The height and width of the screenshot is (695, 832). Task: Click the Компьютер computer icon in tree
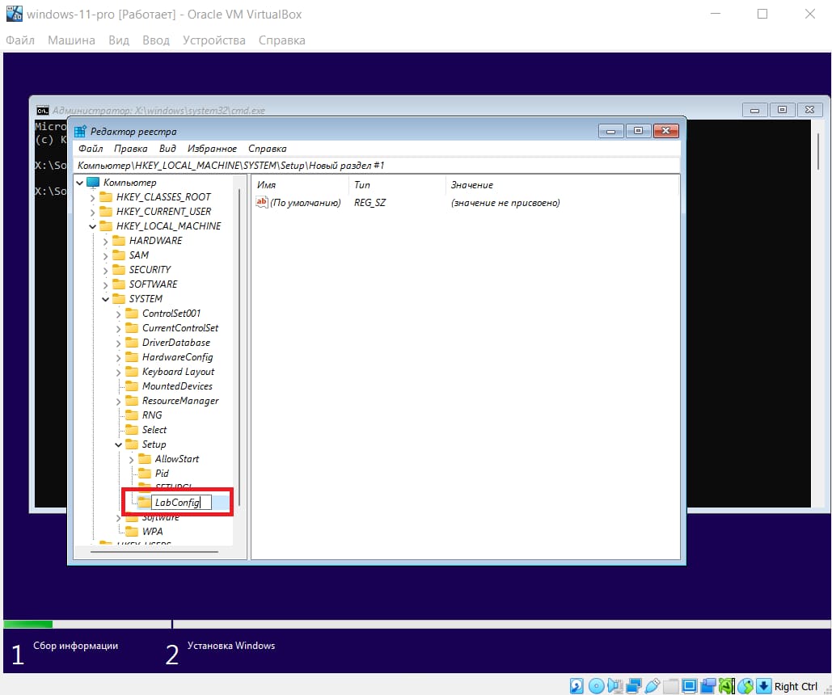point(93,183)
